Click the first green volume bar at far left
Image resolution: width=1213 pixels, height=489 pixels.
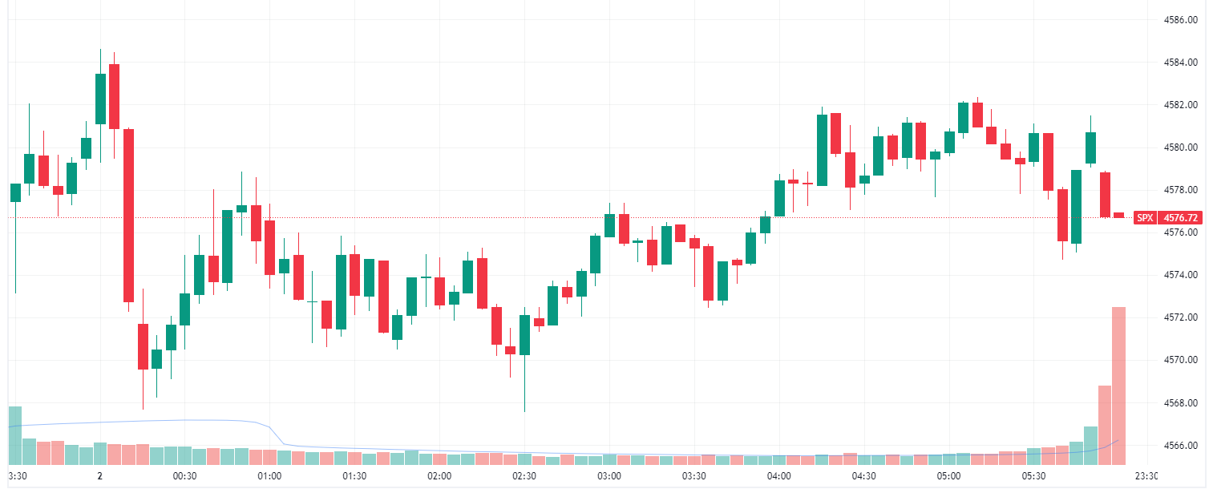tap(14, 435)
